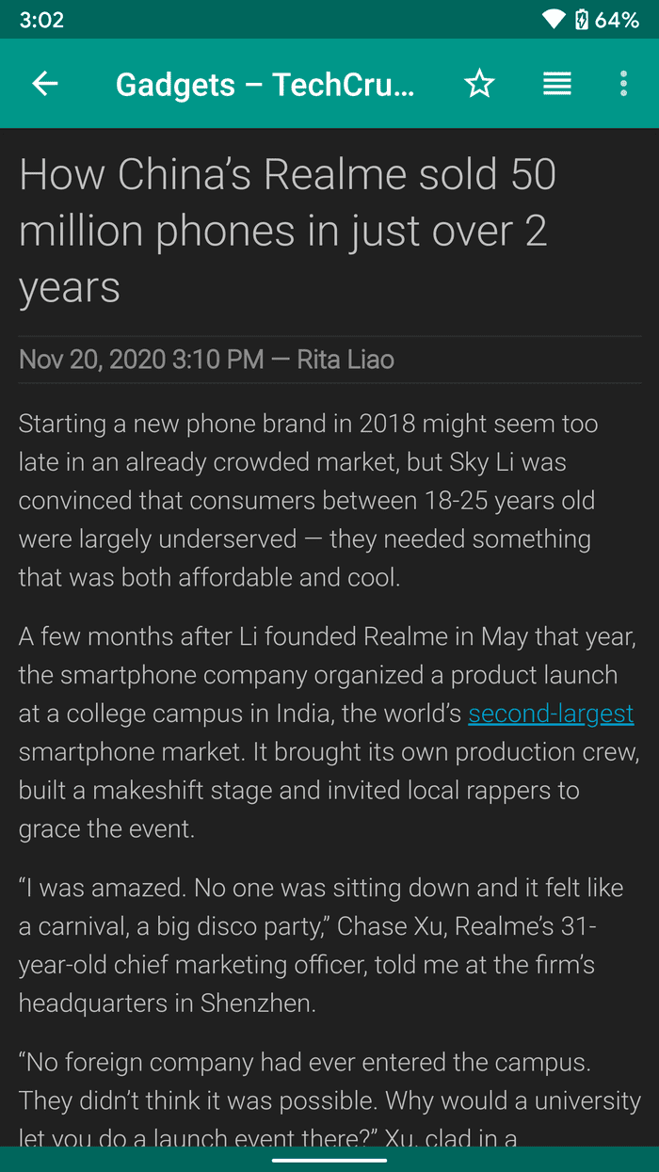This screenshot has height=1172, width=659.
Task: Tap the Gadgets – TechCrunch title
Action: tap(265, 85)
